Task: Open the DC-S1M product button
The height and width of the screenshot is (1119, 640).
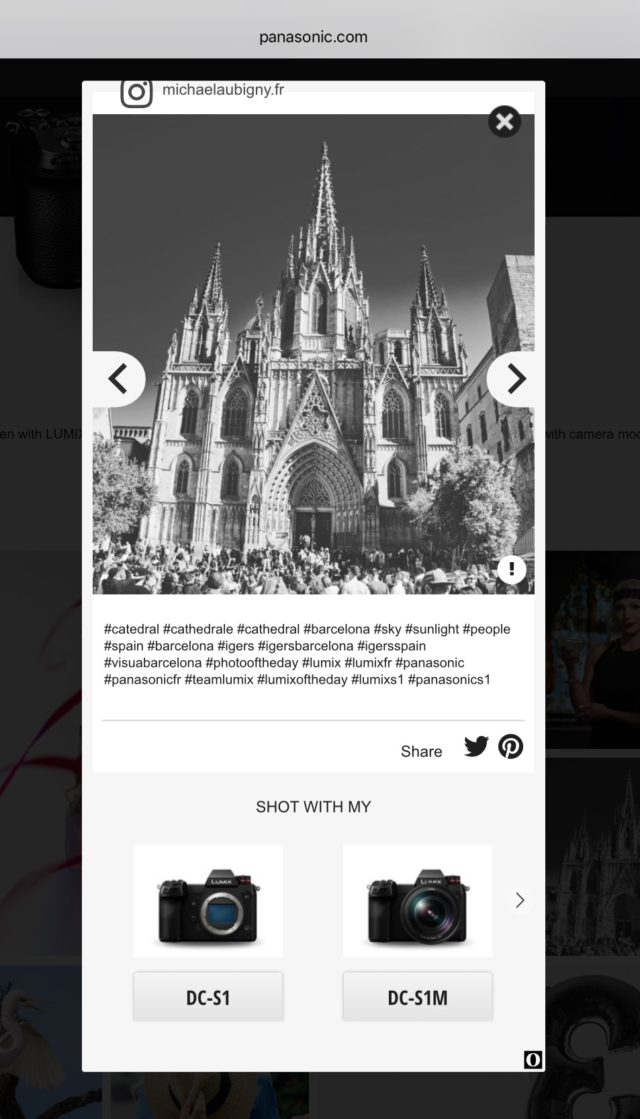Action: [418, 997]
